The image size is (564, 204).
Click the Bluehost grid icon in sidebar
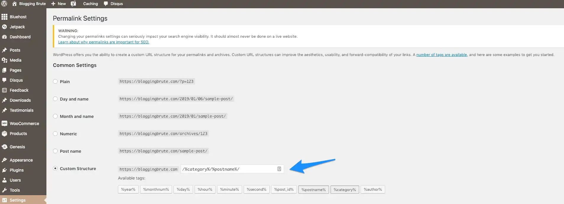4,17
